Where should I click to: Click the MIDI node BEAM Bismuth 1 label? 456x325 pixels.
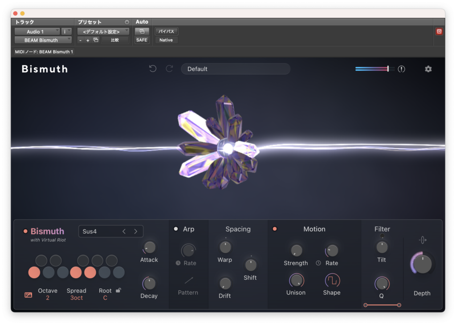44,52
